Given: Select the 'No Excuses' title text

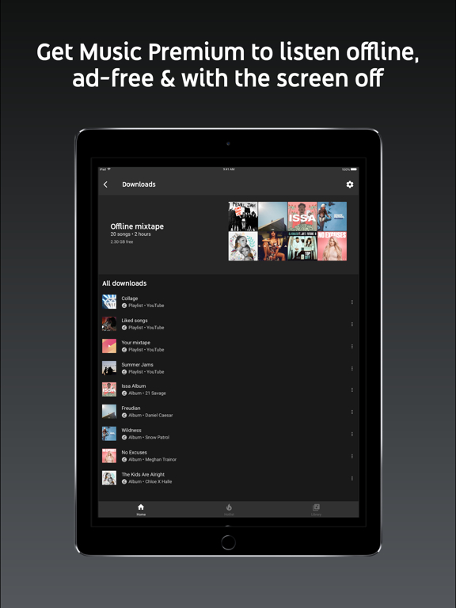Looking at the screenshot, I should pyautogui.click(x=134, y=453).
